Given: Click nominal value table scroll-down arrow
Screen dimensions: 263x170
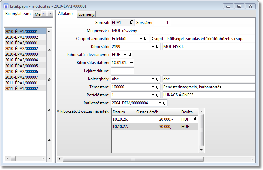Looking at the screenshot, I should (x=201, y=150).
